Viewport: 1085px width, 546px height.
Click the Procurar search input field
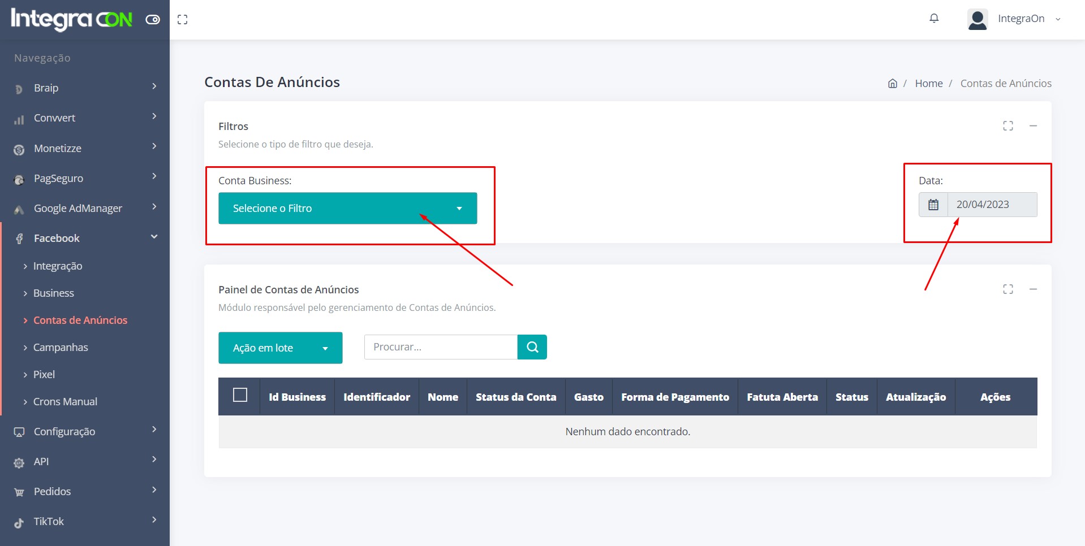coord(440,347)
